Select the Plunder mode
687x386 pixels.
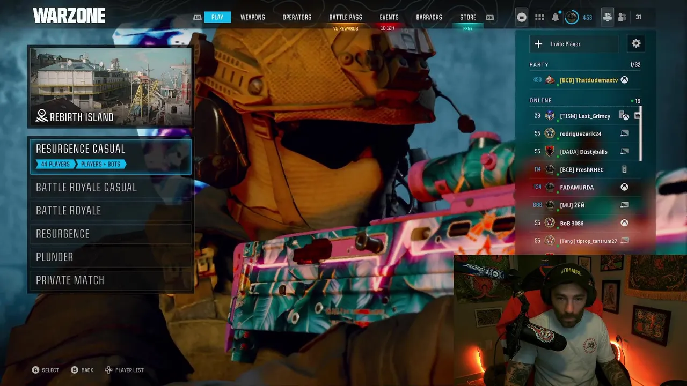(111, 257)
